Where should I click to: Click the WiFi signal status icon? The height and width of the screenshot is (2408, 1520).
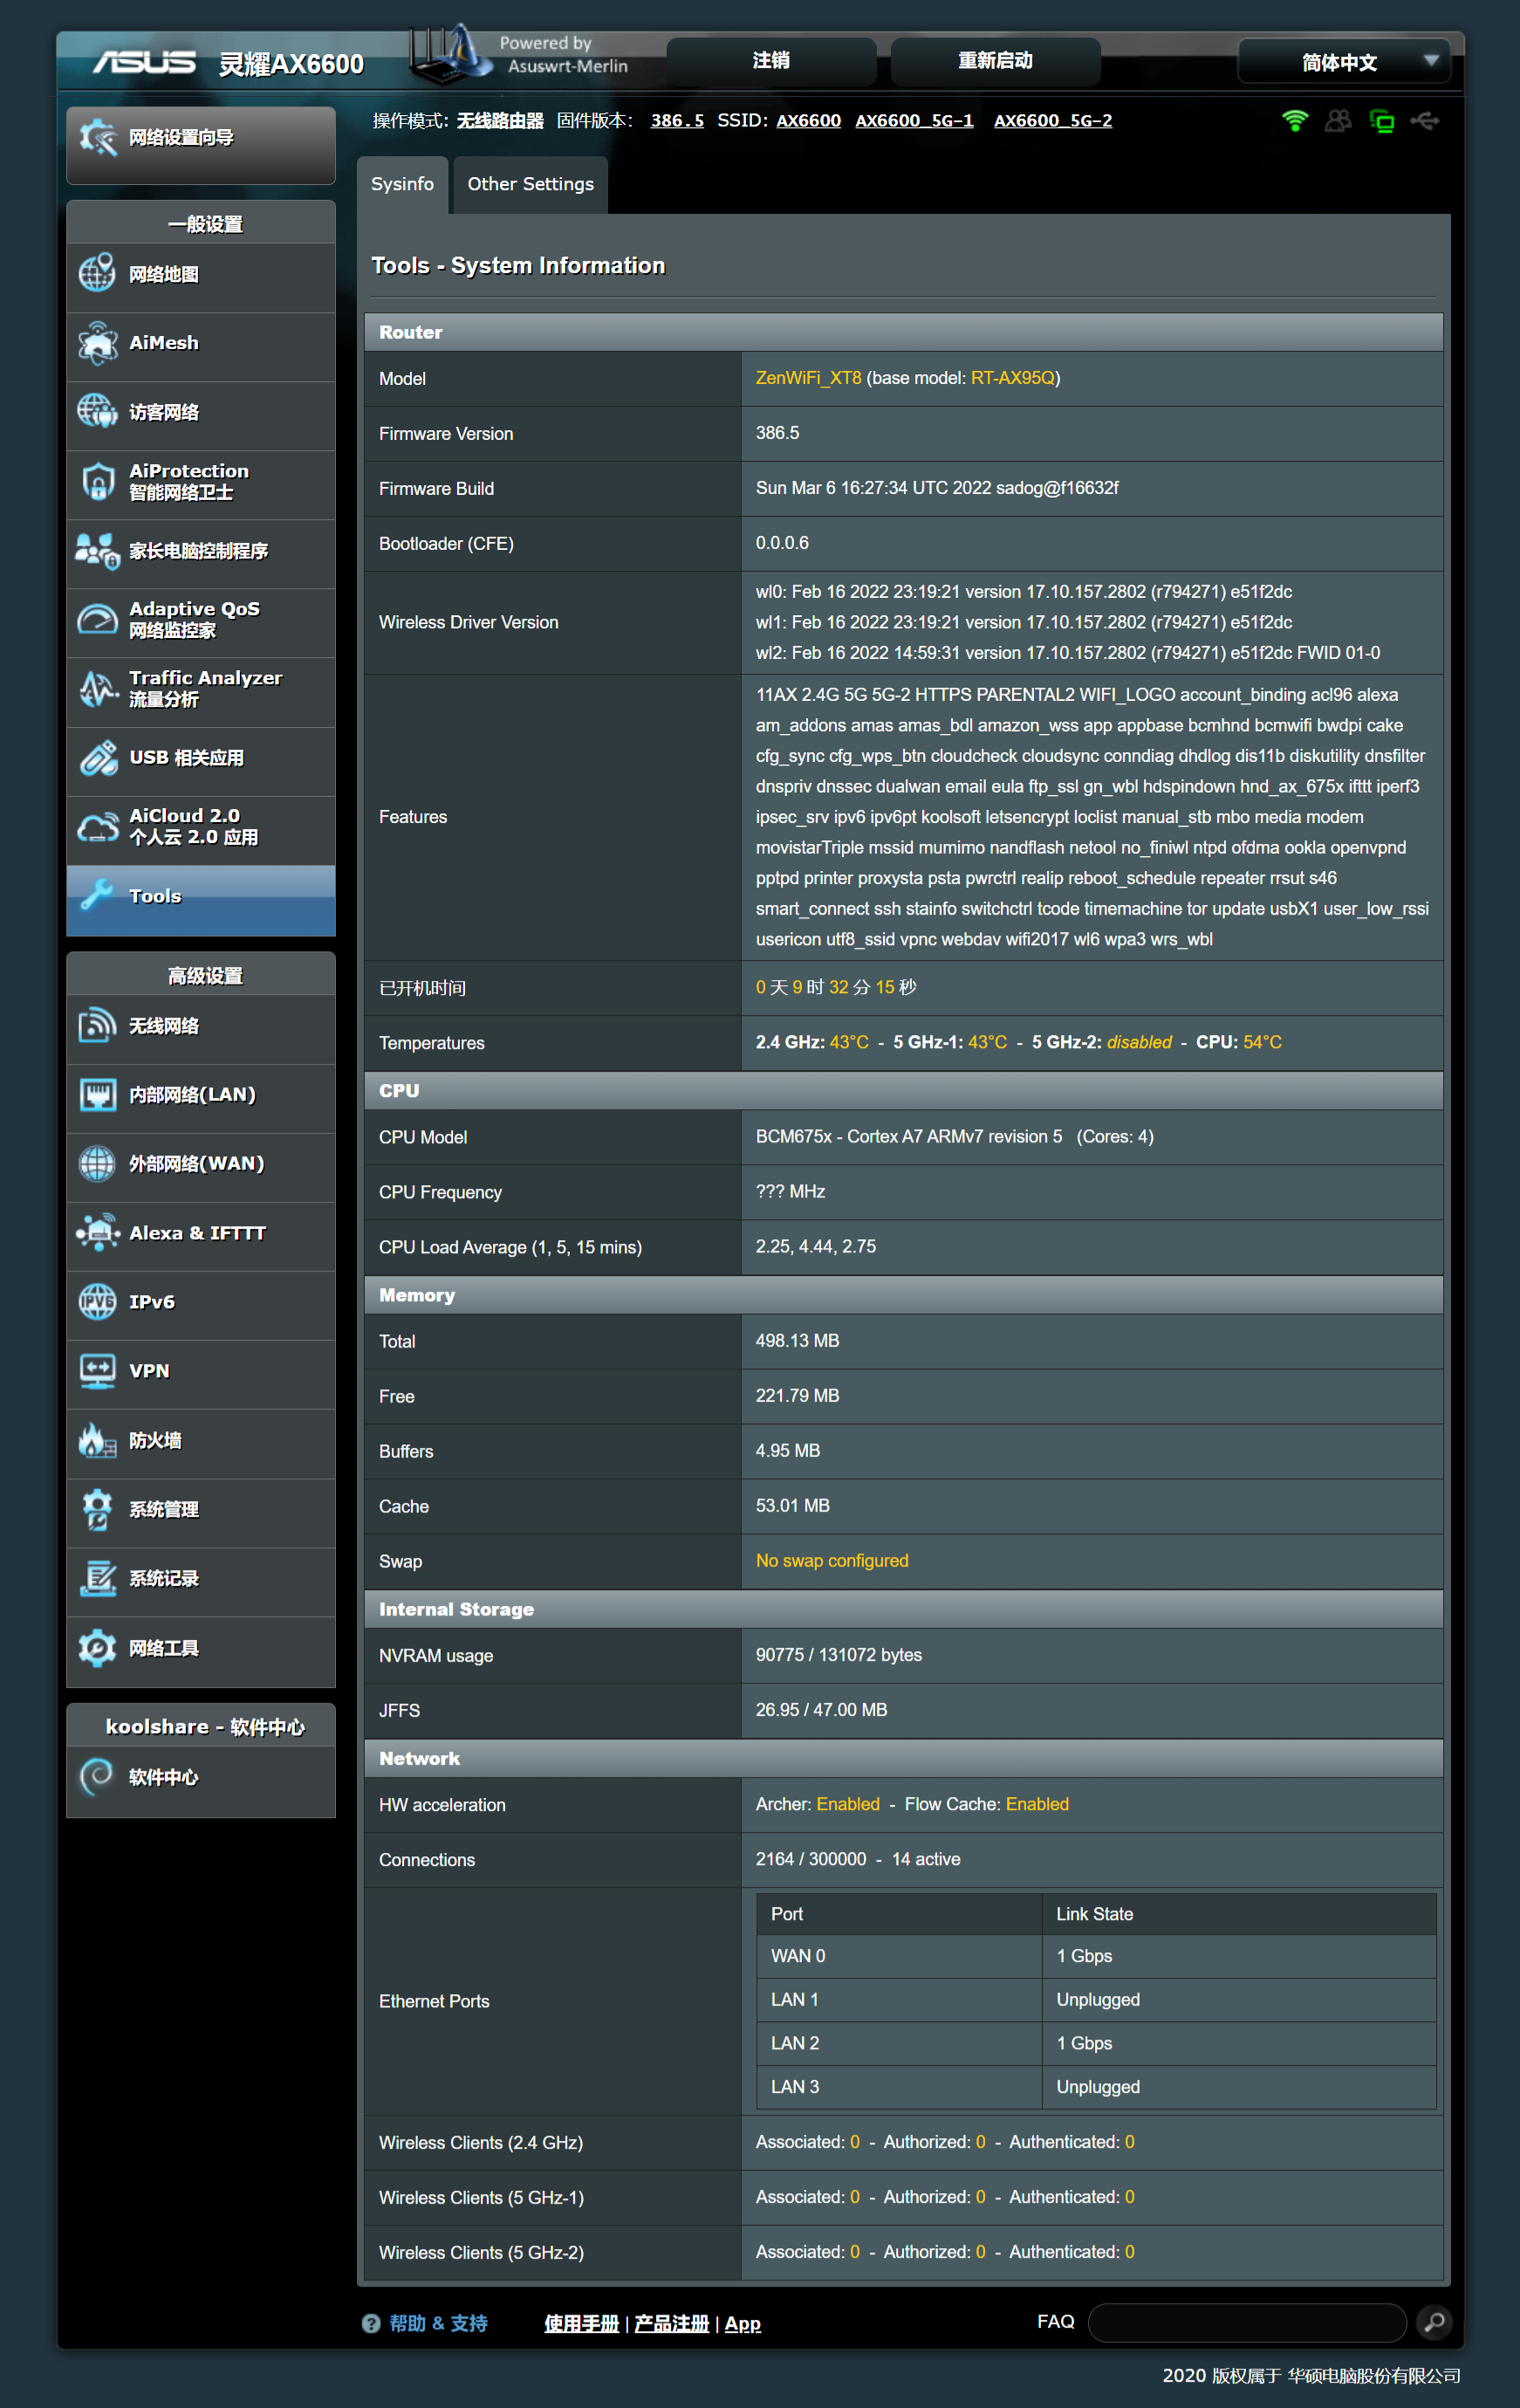(x=1294, y=121)
